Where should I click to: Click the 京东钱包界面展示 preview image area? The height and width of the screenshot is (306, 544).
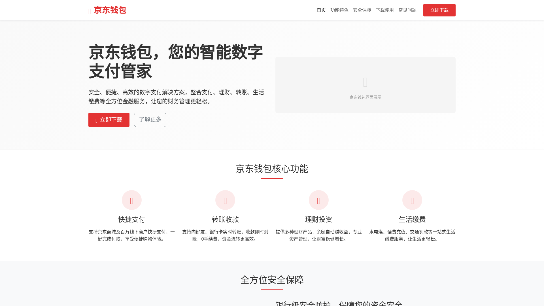coord(365,85)
